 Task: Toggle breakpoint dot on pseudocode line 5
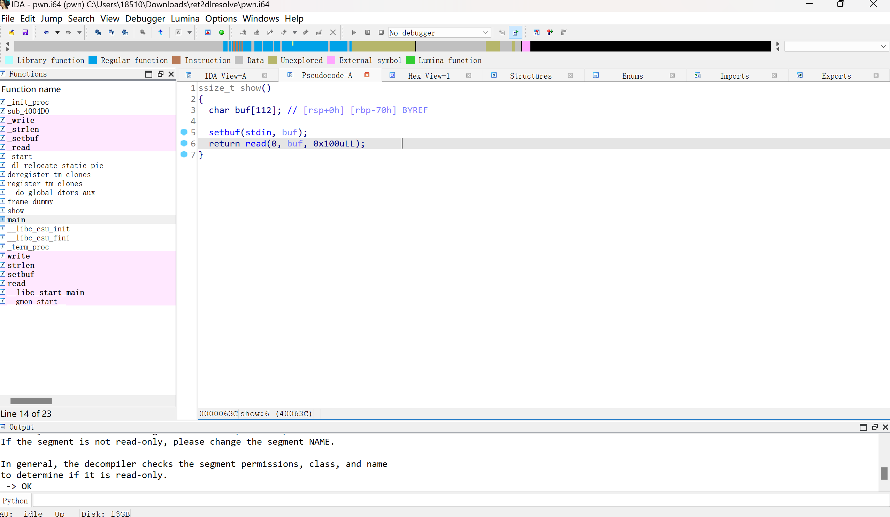184,132
